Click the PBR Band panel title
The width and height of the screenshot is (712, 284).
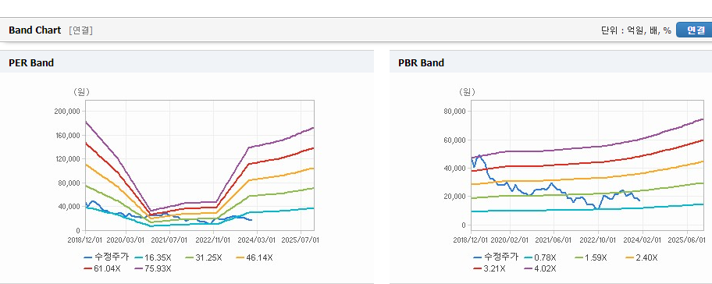click(x=421, y=62)
